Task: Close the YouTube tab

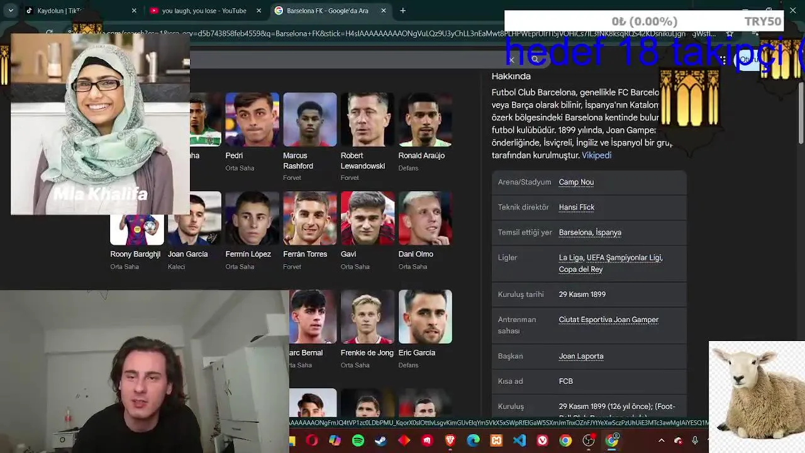Action: pos(258,11)
